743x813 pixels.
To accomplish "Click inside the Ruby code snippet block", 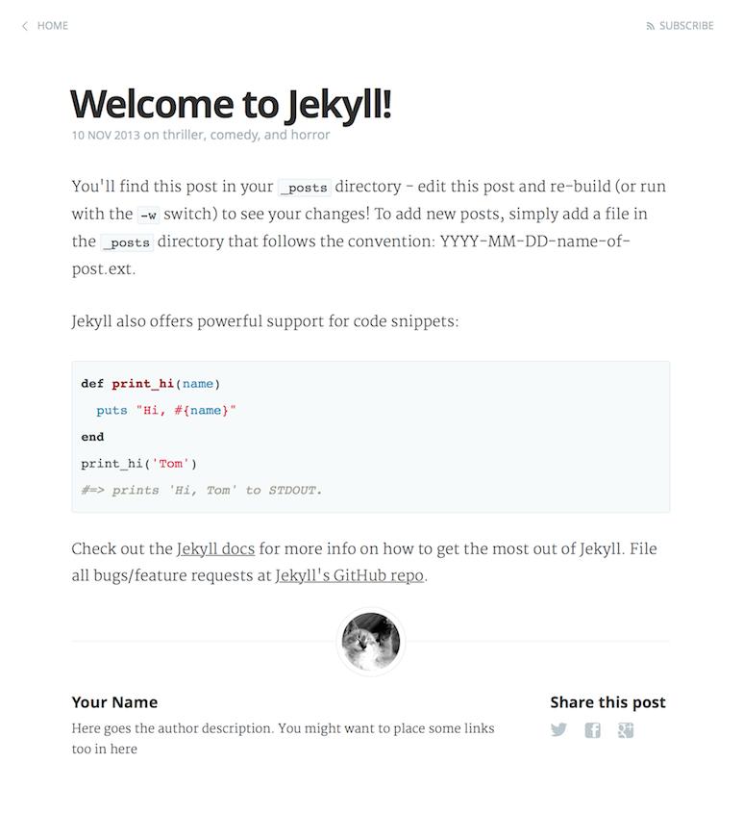I will point(370,437).
